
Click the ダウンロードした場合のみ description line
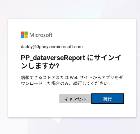65,83
